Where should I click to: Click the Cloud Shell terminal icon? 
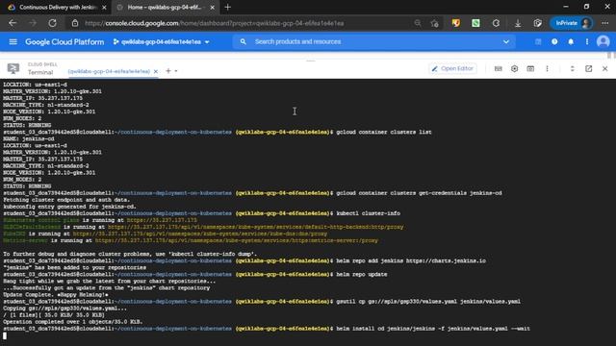click(13, 68)
